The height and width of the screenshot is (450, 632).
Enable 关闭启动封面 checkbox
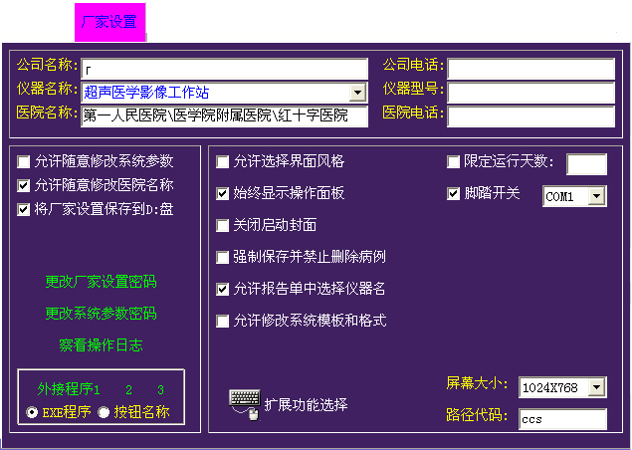(x=223, y=225)
